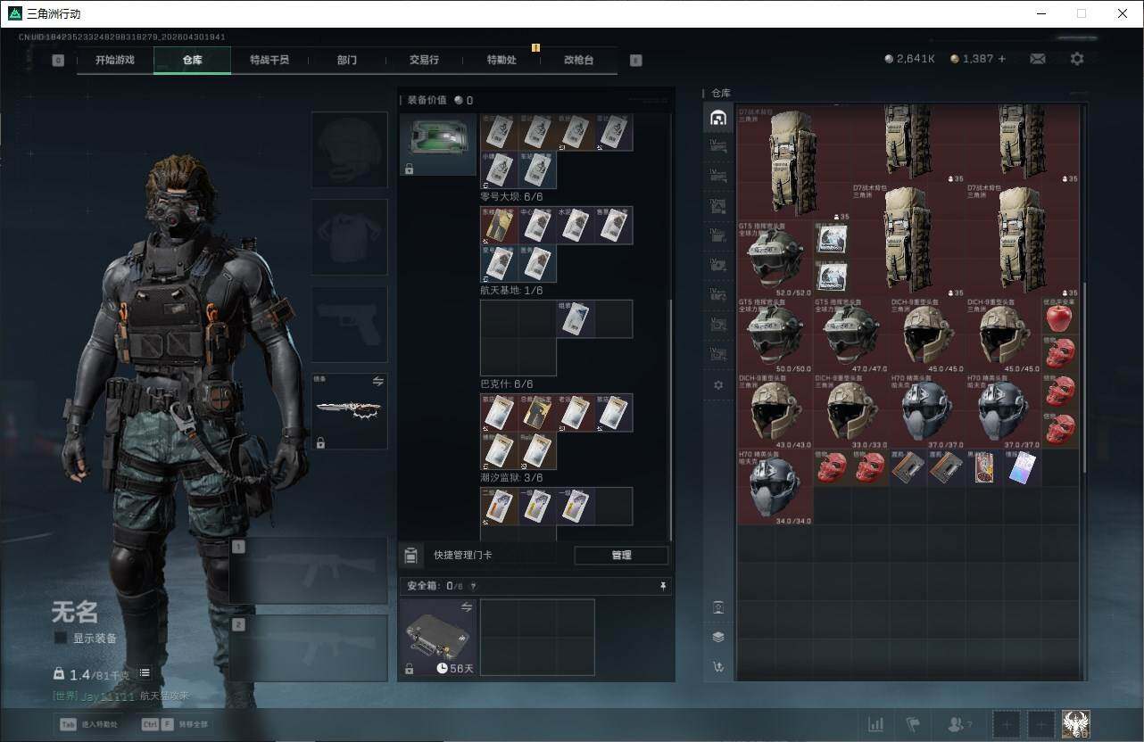Open the 特勤处 tab

point(502,60)
